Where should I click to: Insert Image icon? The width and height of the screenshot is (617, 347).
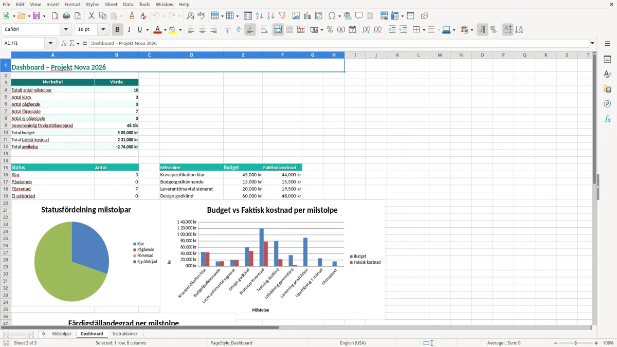tap(296, 16)
